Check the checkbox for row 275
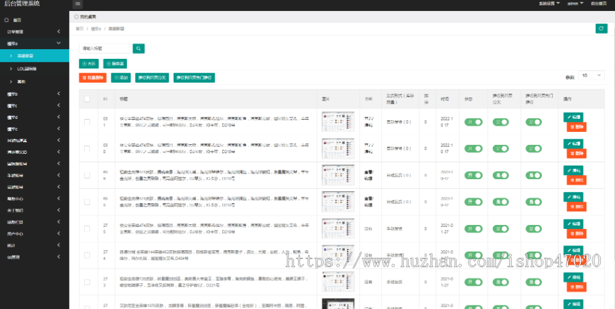Screen dimensions: 615x309 click(87, 228)
